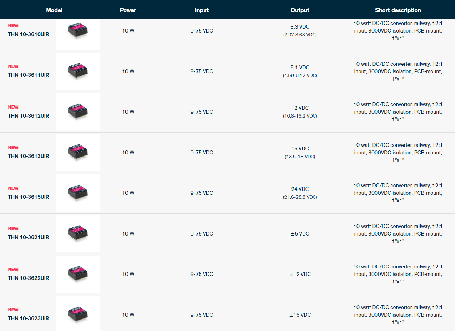Viewport: 455px width, 331px height.
Task: Open the THN 10-3610UIR product image
Action: (x=78, y=31)
